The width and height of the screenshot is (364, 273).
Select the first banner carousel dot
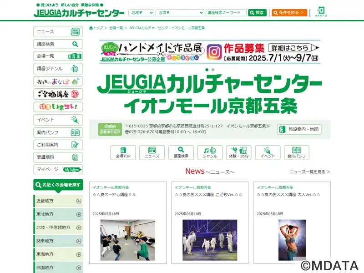pyautogui.click(x=207, y=70)
